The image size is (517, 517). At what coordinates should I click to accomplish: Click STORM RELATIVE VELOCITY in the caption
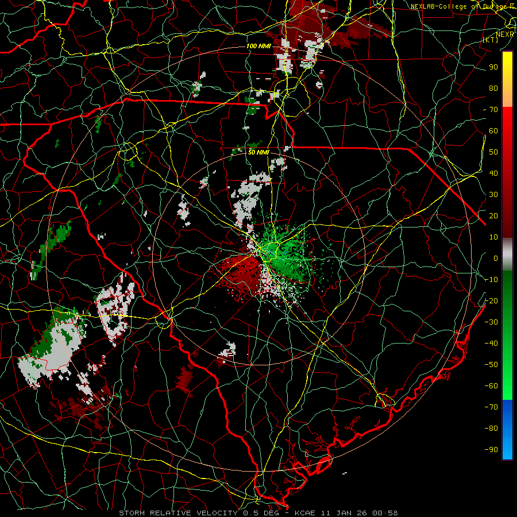178,513
